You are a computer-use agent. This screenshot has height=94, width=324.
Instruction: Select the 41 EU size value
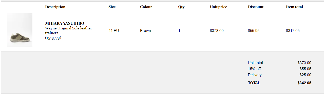pyautogui.click(x=114, y=31)
